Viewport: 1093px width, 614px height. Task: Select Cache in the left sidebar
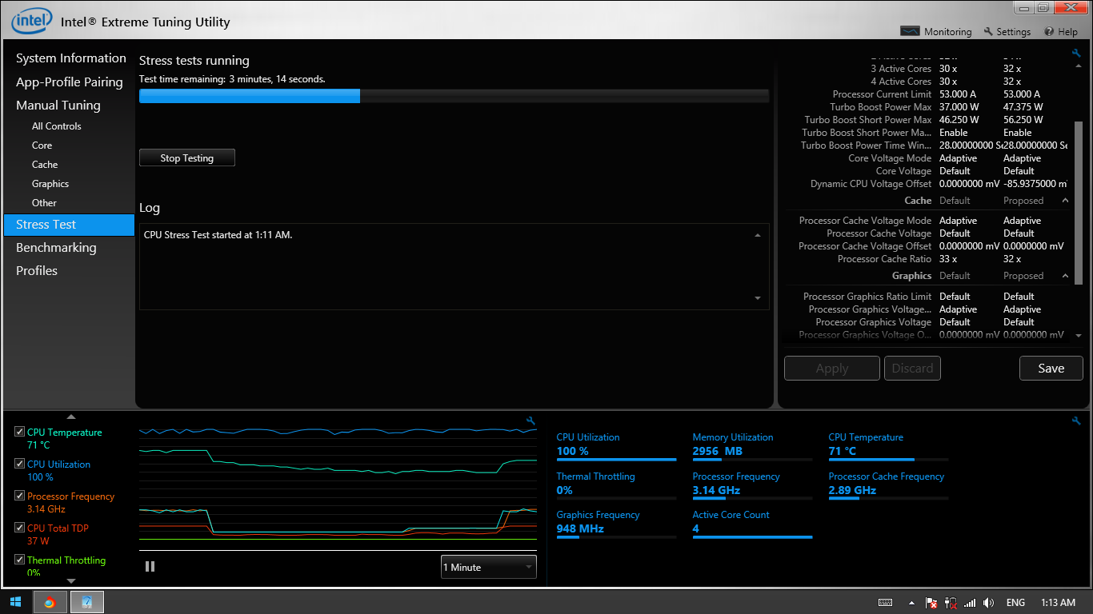[45, 165]
